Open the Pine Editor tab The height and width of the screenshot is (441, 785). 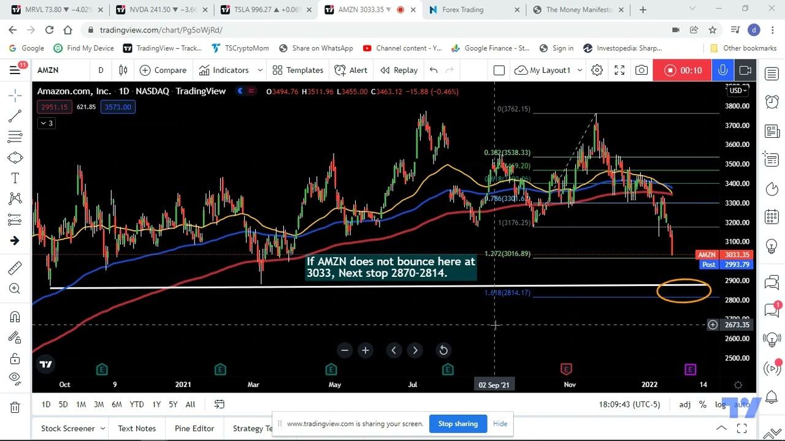(x=194, y=428)
